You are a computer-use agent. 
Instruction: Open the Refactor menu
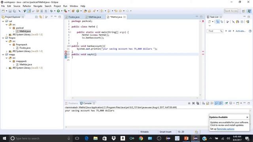click(27, 6)
